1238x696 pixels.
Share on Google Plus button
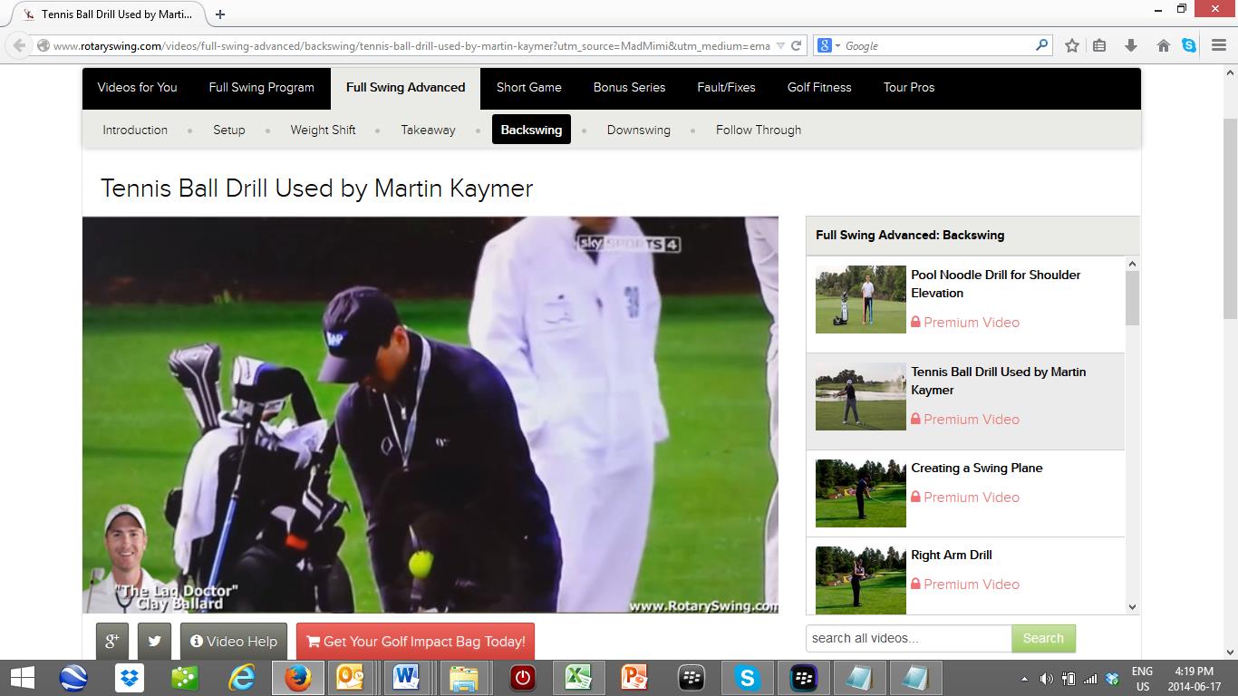point(112,642)
